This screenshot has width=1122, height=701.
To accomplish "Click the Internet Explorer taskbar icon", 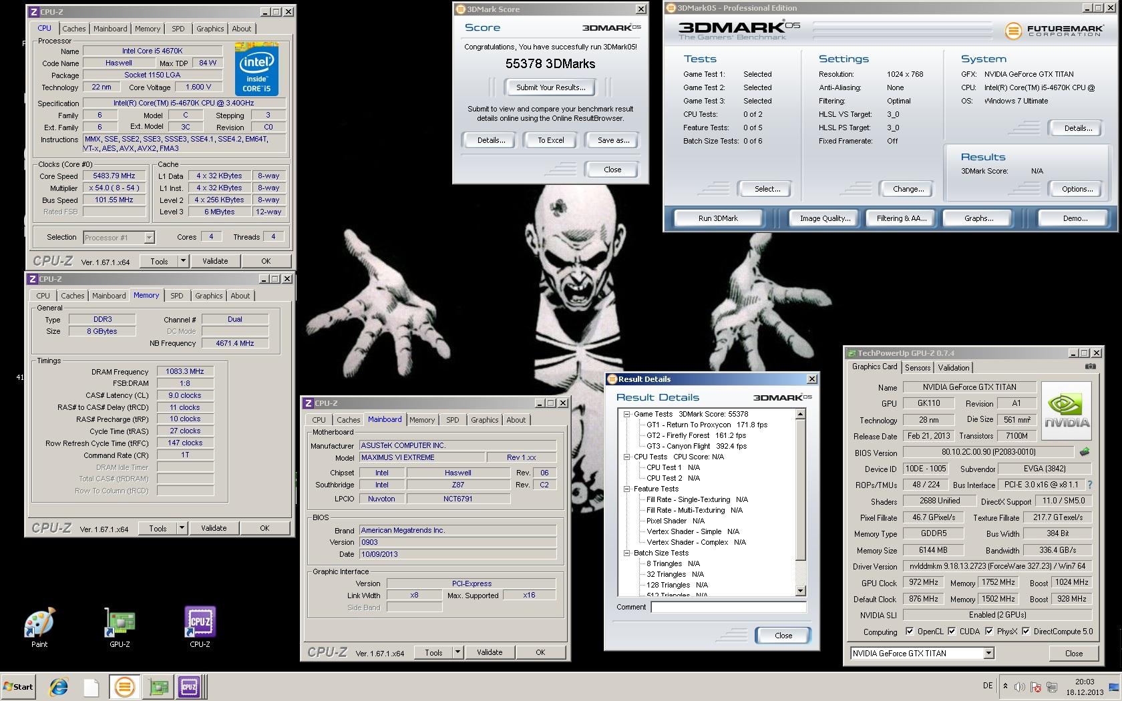I will point(59,686).
